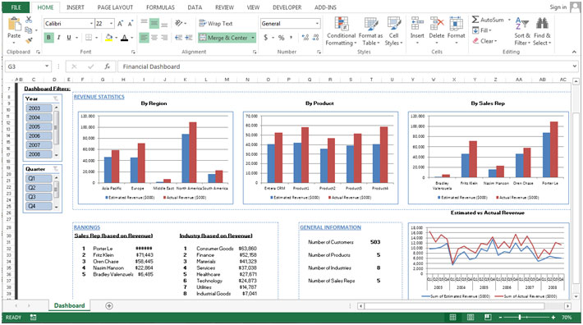
Task: Click the Name Box showing G3
Action: (24, 66)
